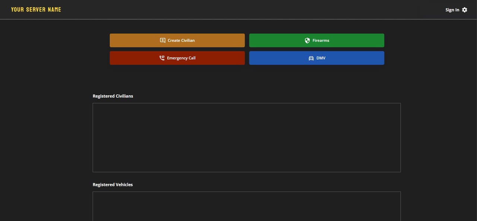Click the phone icon beside Emergency Call
The height and width of the screenshot is (221, 477).
[162, 58]
